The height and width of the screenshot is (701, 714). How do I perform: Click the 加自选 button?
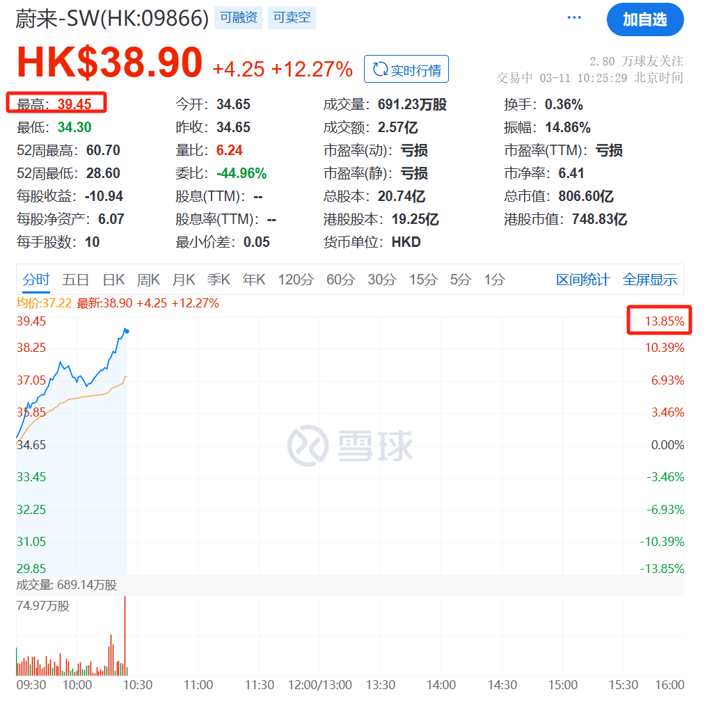coord(644,19)
